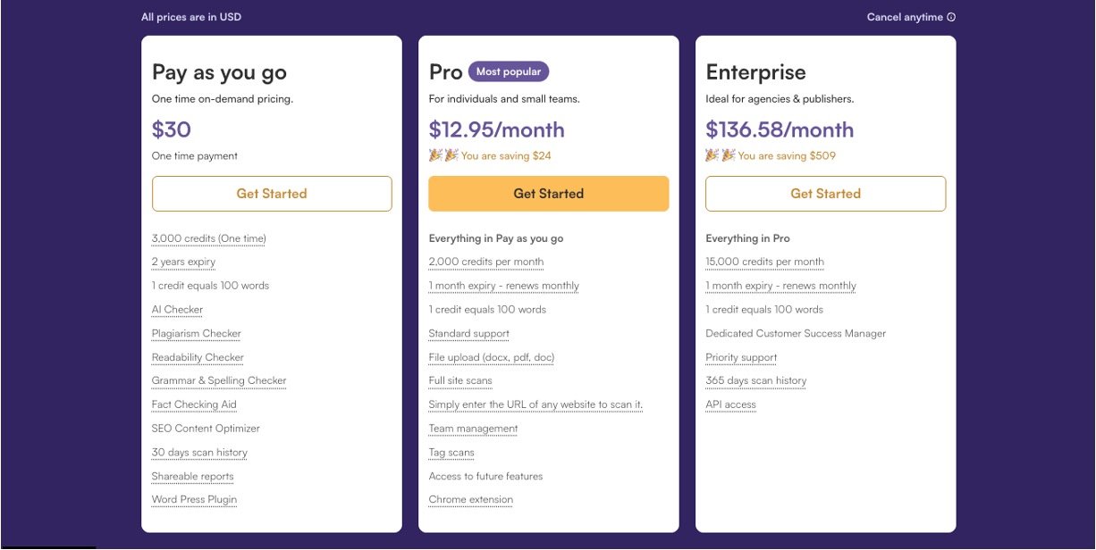Viewport: 1096px width, 550px height.
Task: Choose the Enterprise Get Started button
Action: click(x=825, y=194)
